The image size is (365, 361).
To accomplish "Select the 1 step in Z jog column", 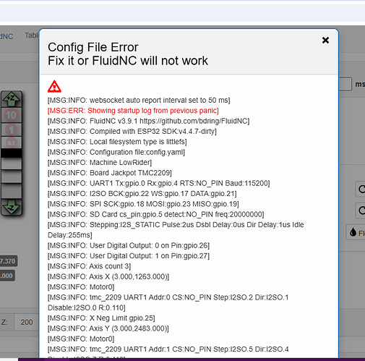I will (x=12, y=130).
